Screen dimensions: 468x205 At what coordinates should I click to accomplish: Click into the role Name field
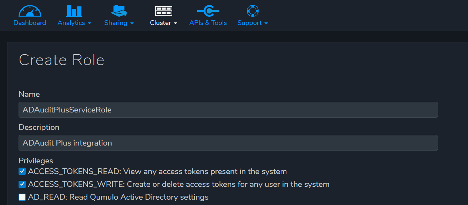coord(228,110)
